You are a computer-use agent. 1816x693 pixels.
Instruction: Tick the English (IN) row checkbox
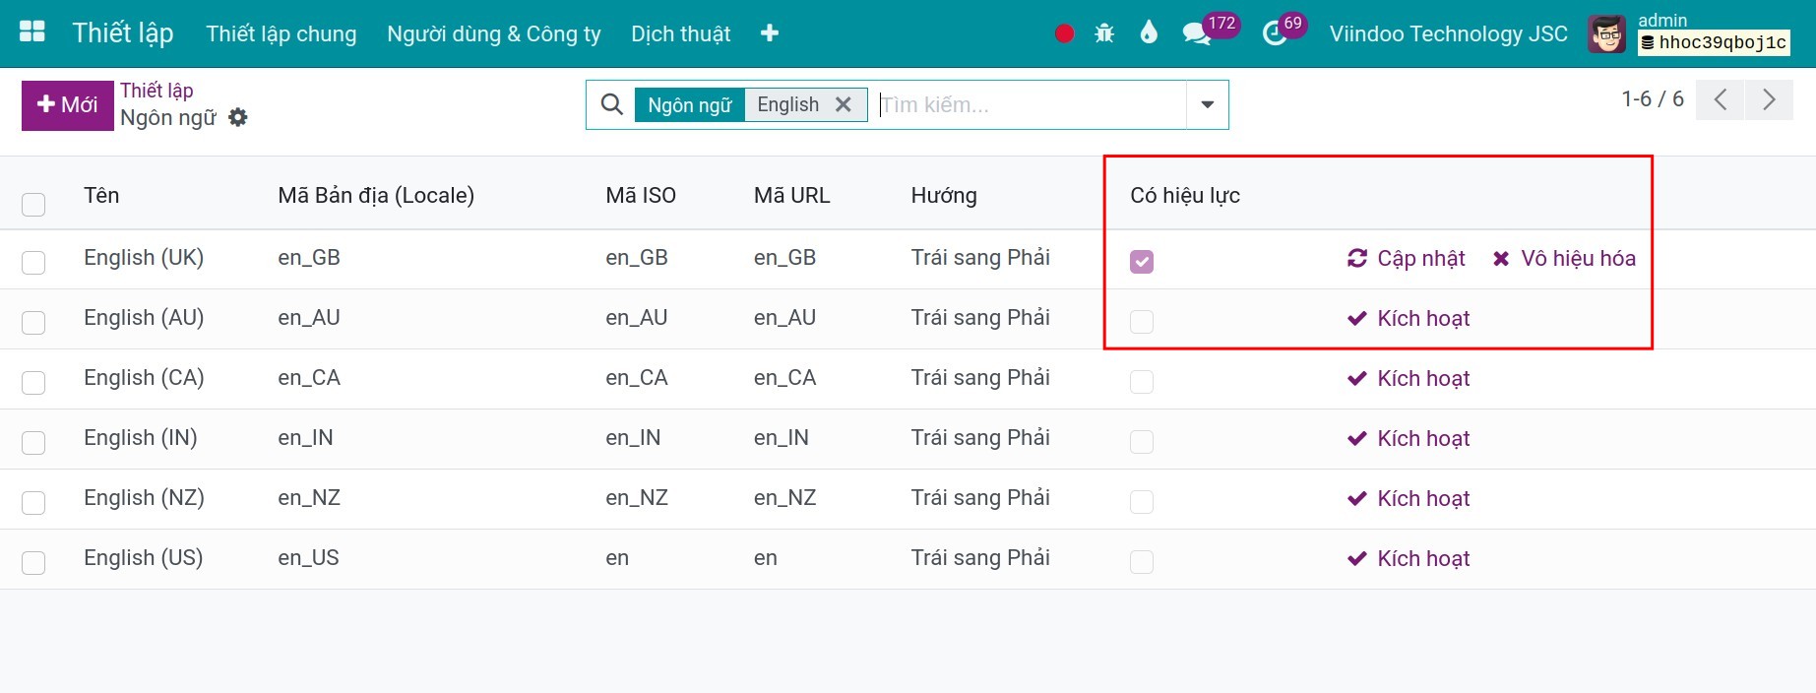(x=33, y=442)
